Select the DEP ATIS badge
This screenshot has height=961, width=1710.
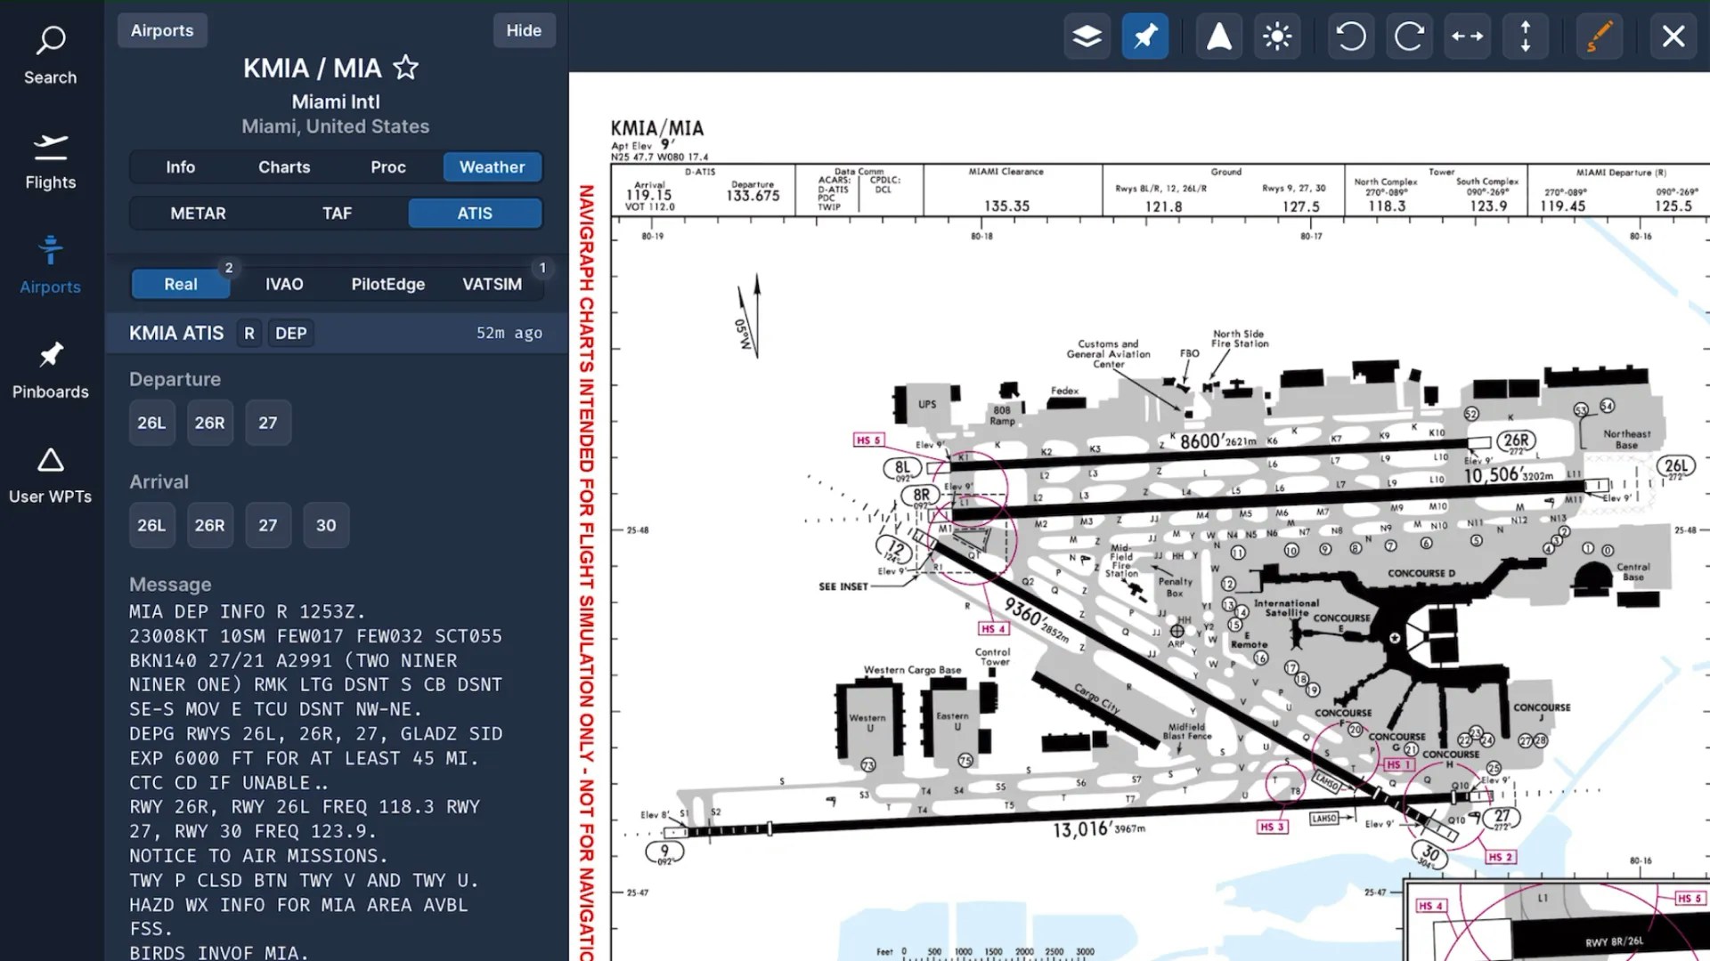(x=290, y=333)
